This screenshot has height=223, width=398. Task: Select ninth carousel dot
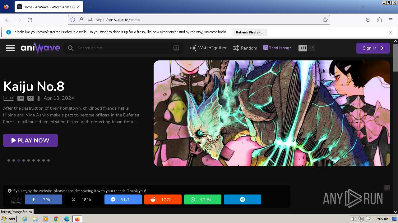coord(49,160)
